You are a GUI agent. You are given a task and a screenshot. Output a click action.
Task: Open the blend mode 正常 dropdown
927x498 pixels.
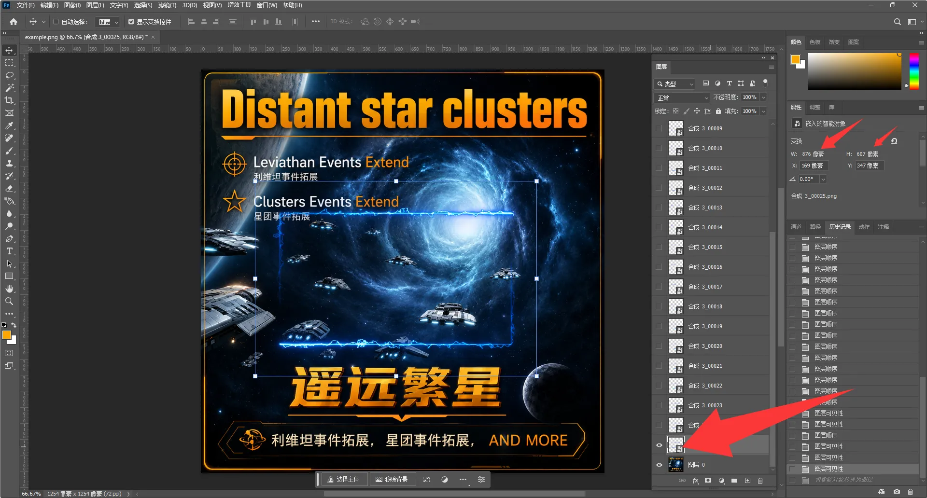682,97
